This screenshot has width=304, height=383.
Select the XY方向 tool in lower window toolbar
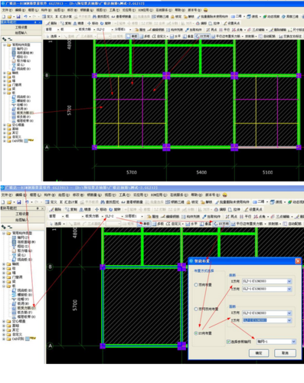[x=221, y=224]
